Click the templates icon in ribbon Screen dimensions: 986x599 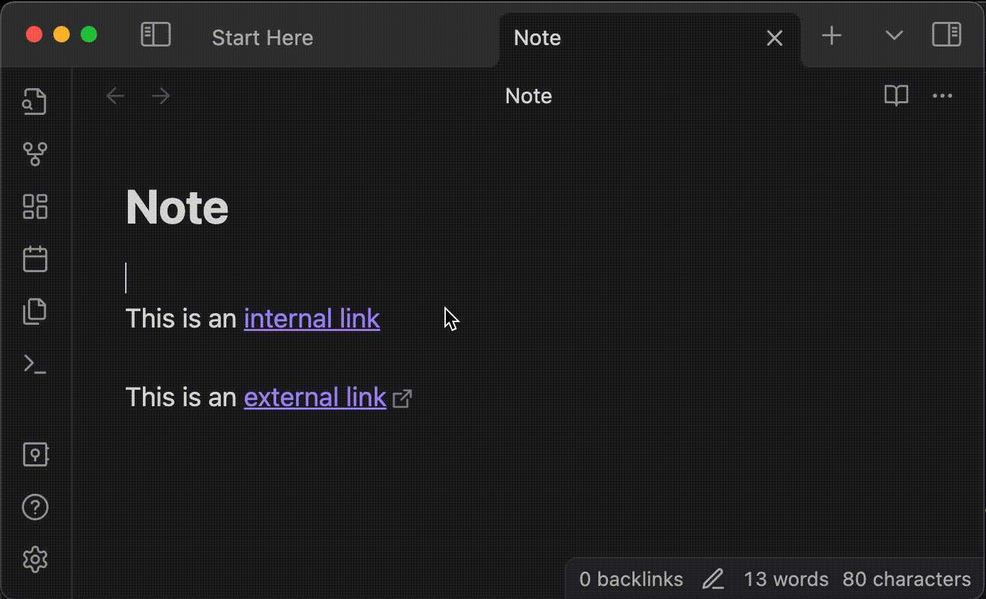point(35,311)
